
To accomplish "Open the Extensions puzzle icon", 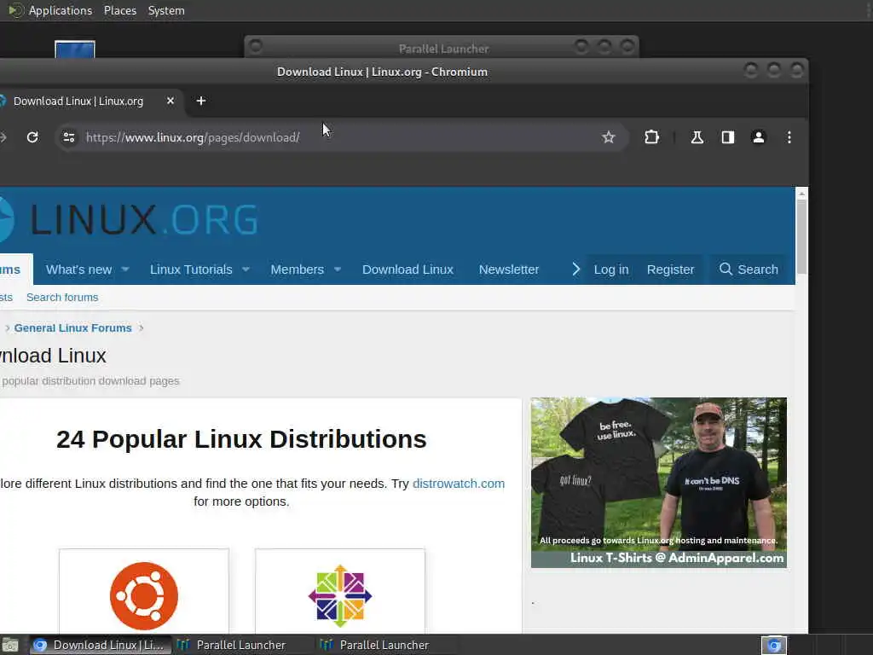I will [651, 137].
